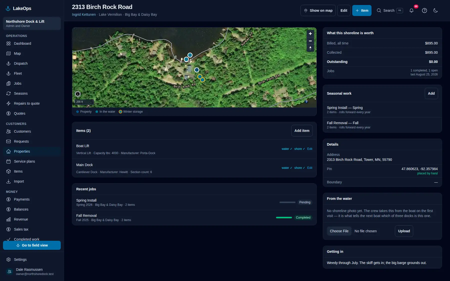Zoom in on the map
Viewport: 450px width, 281px height.
(x=310, y=34)
